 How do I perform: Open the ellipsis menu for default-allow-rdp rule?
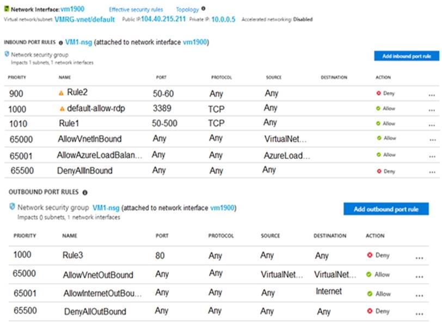[432, 110]
